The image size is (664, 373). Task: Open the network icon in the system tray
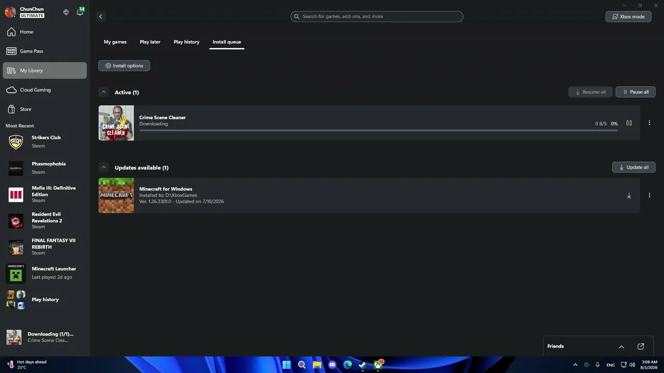click(624, 365)
